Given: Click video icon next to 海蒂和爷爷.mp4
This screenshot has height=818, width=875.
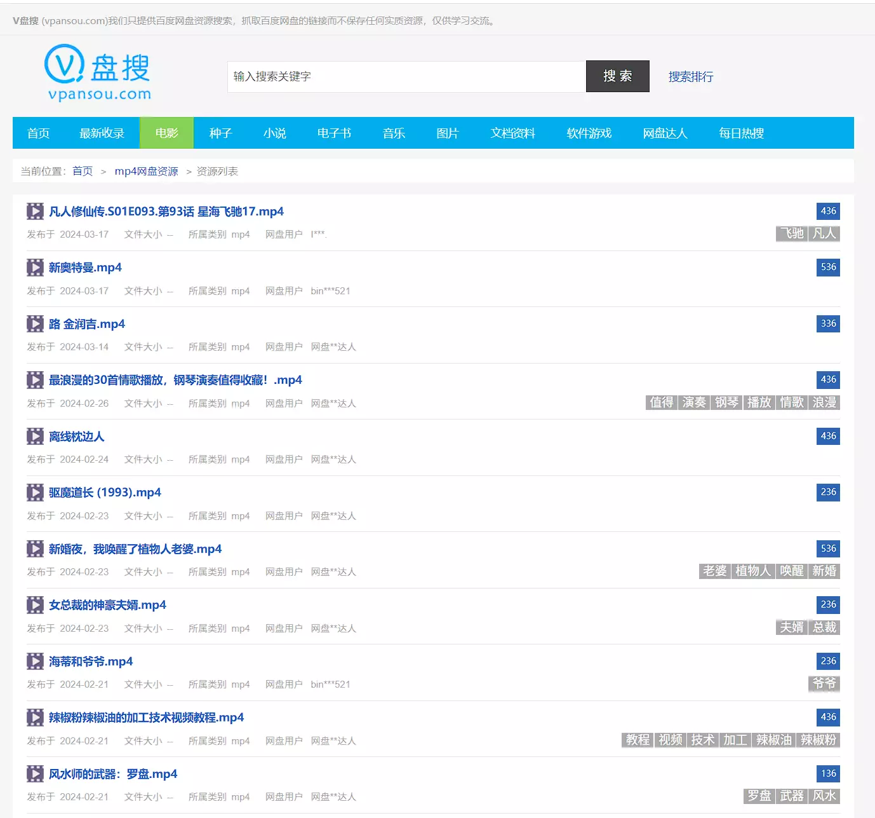Looking at the screenshot, I should [35, 662].
